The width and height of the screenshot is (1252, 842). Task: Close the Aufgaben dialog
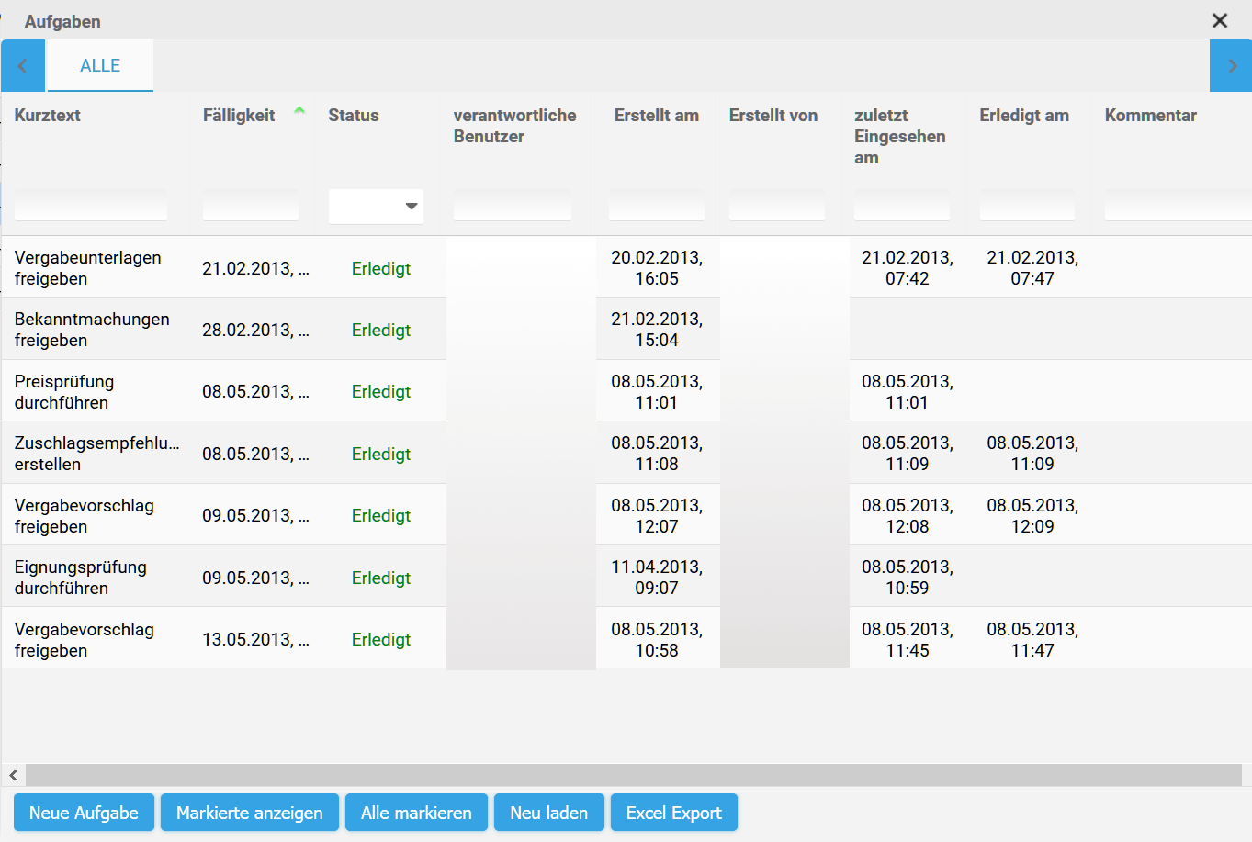(x=1220, y=20)
